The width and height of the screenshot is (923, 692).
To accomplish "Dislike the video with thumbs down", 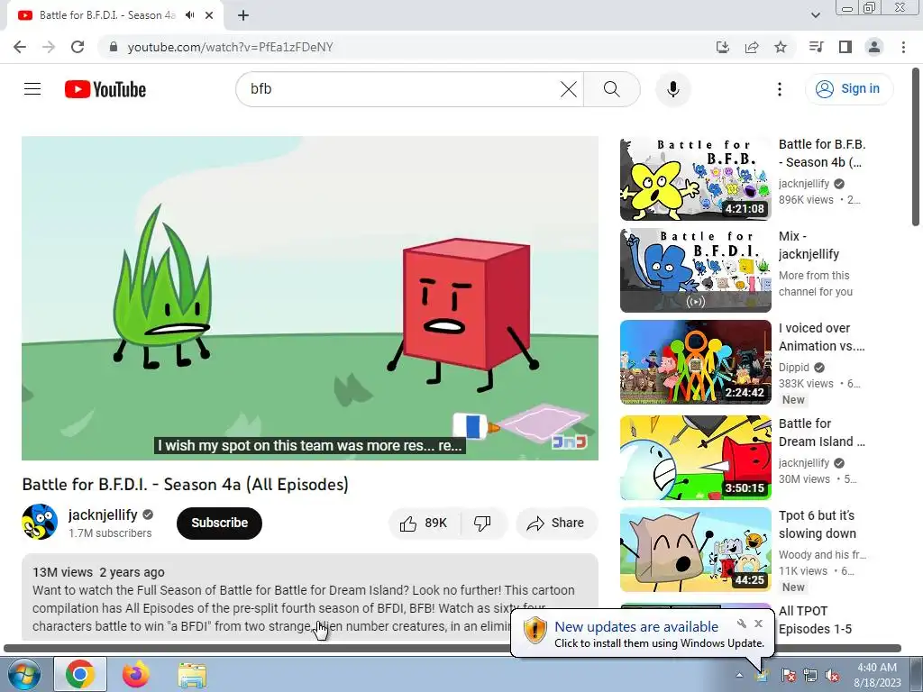I will tap(483, 523).
